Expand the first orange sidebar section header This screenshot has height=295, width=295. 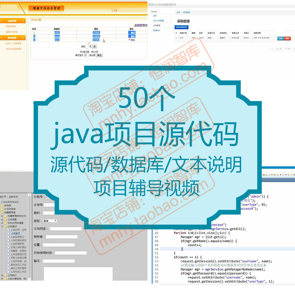pos(13,21)
